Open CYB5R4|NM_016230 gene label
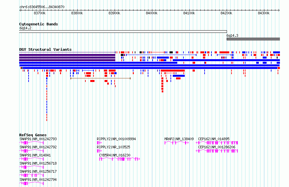 (115, 155)
